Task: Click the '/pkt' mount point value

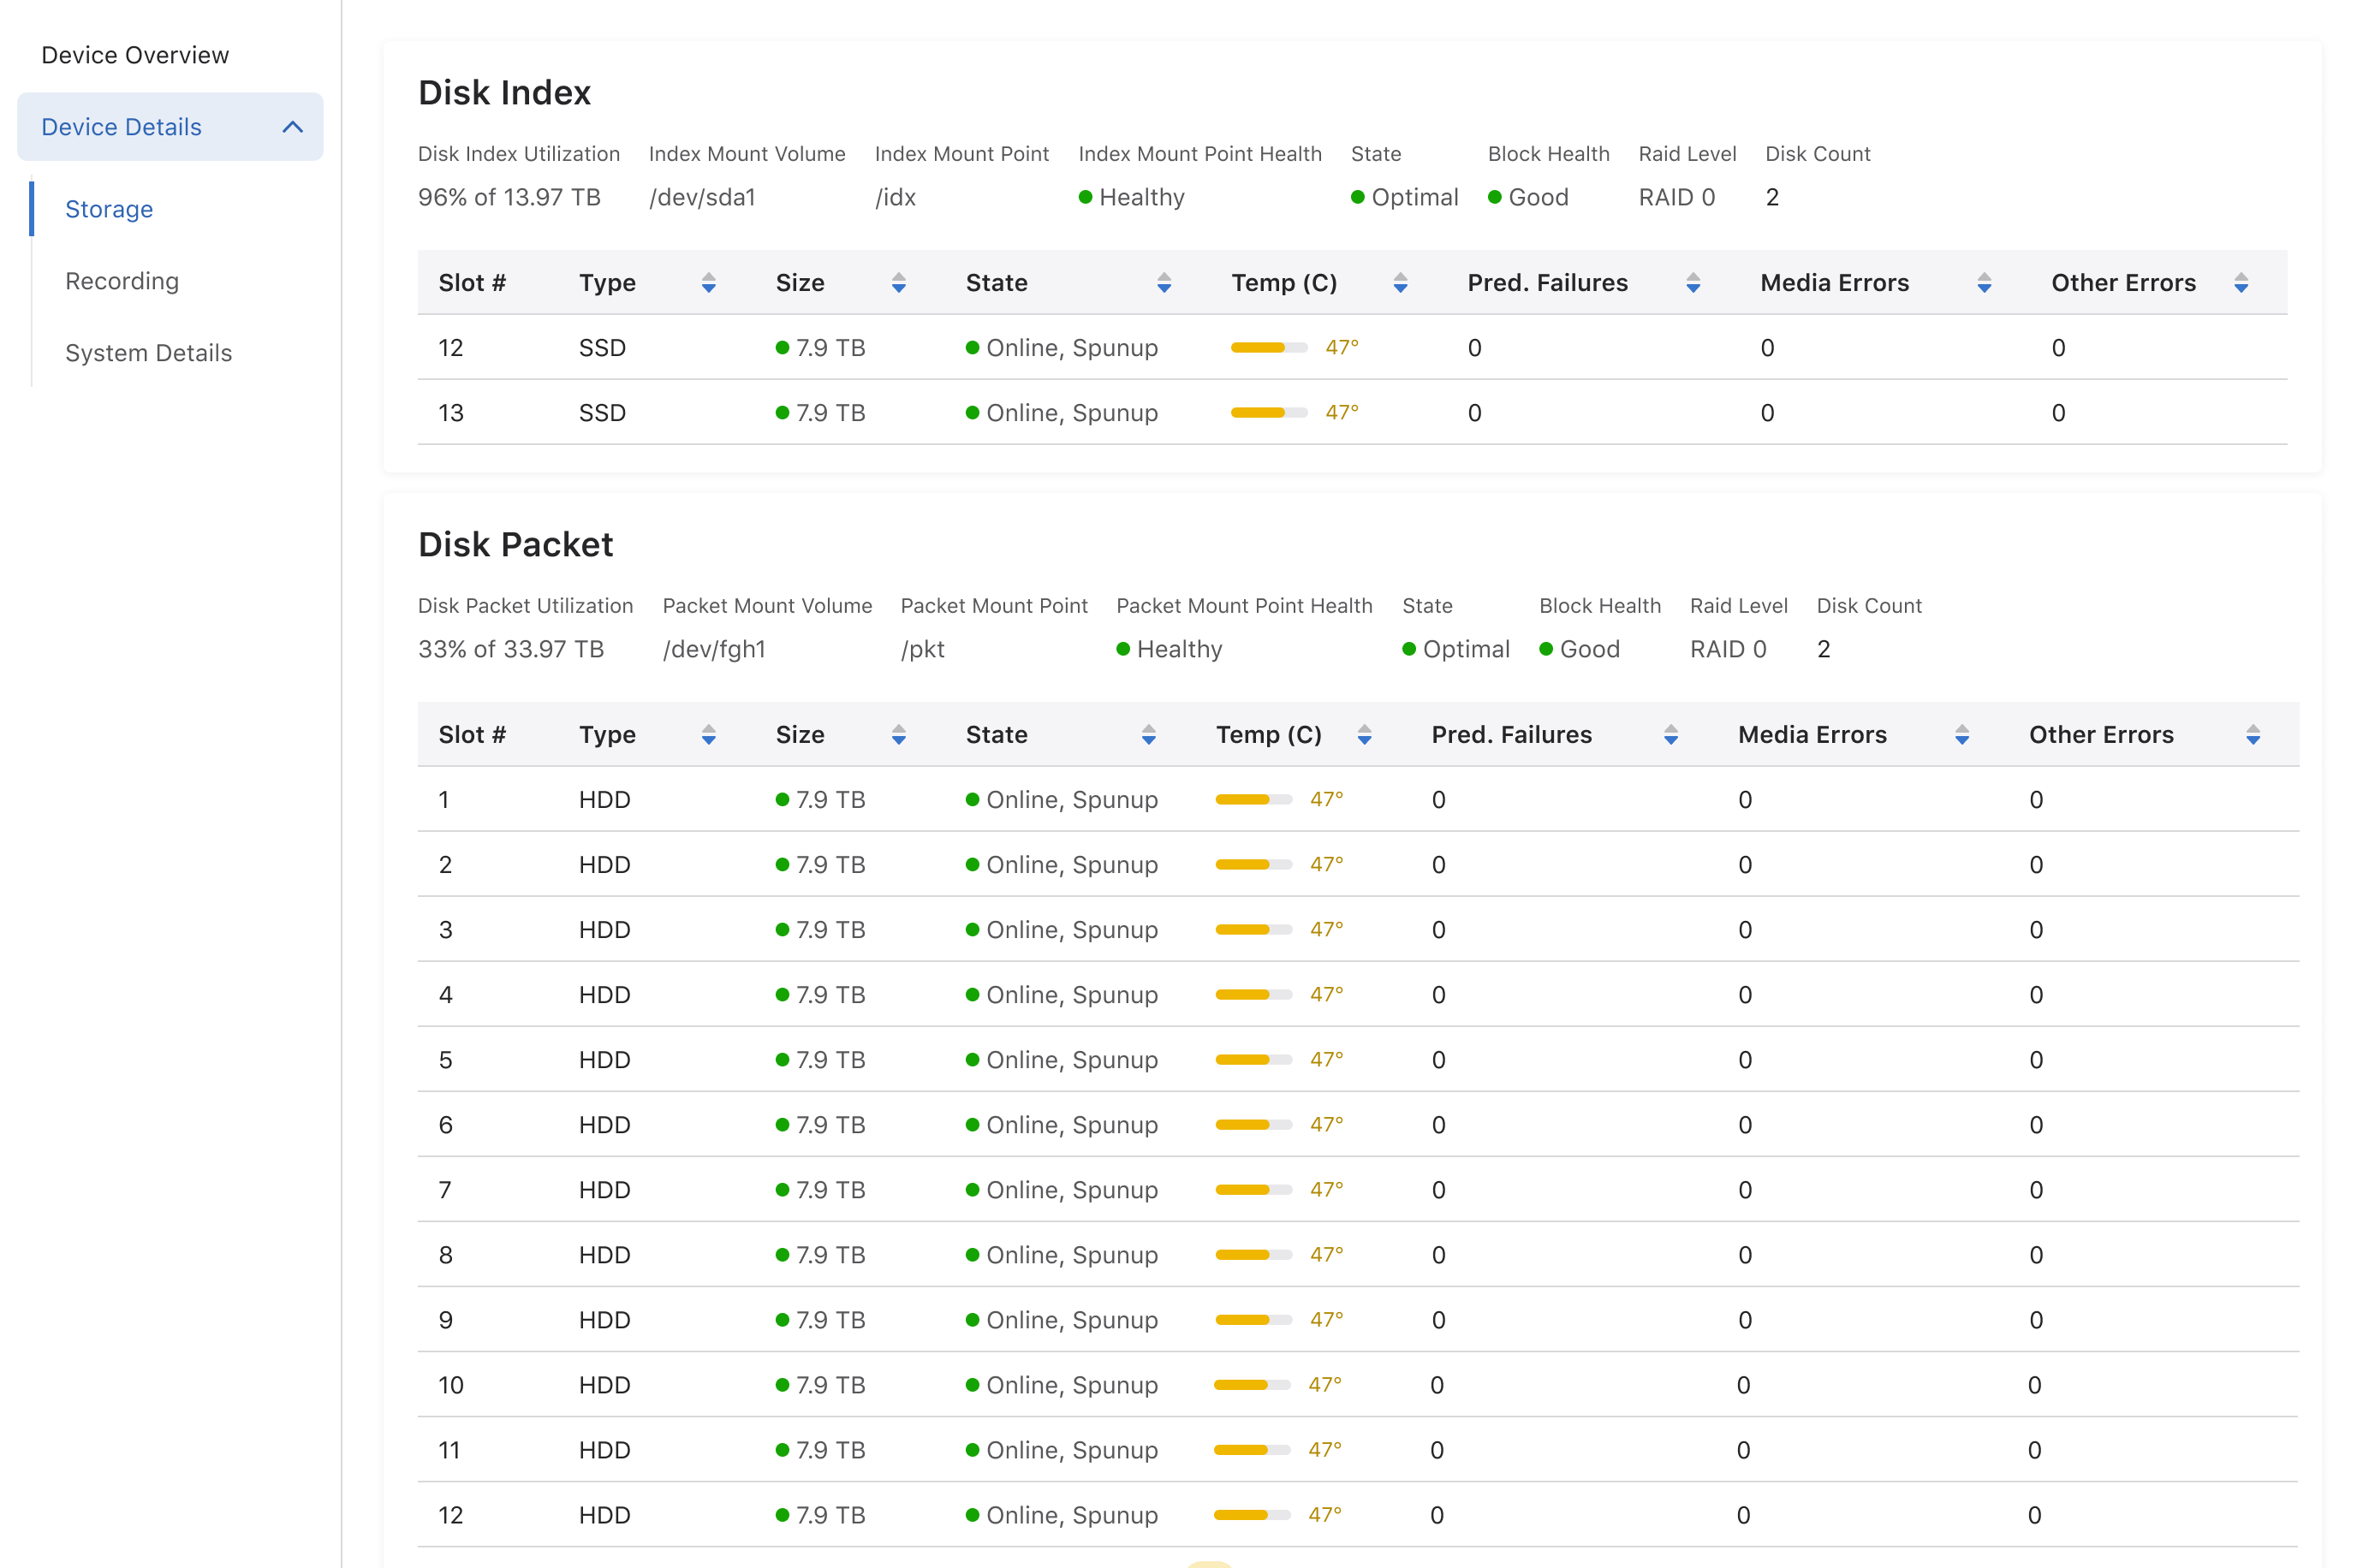Action: tap(922, 649)
